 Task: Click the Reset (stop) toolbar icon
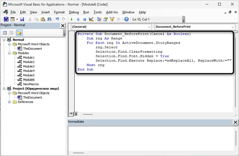point(84,19)
